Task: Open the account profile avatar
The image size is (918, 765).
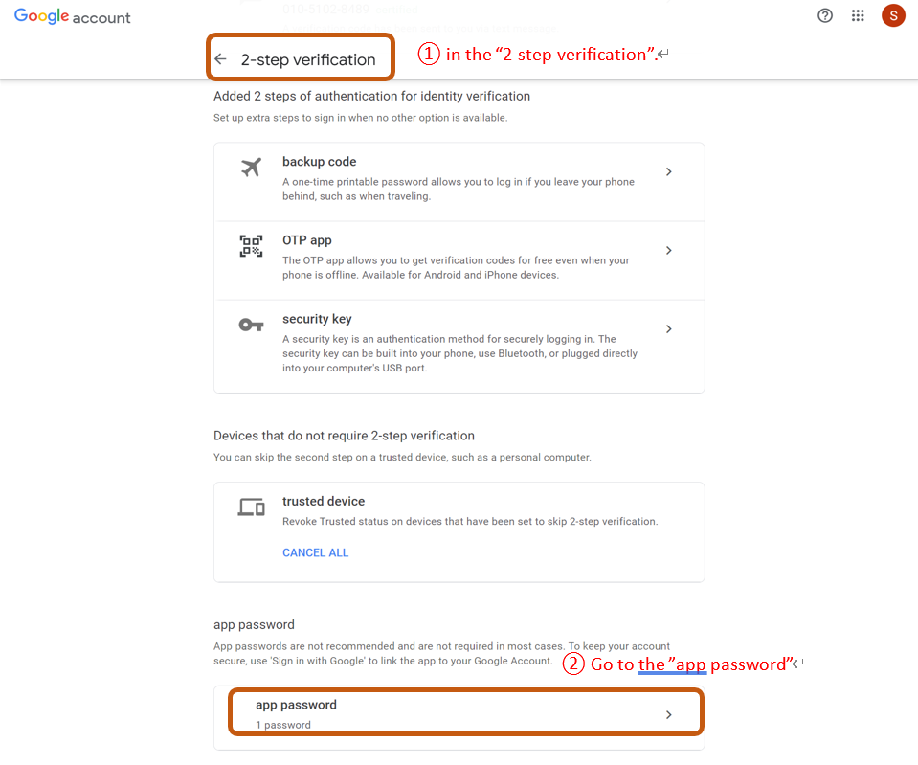Action: point(893,15)
